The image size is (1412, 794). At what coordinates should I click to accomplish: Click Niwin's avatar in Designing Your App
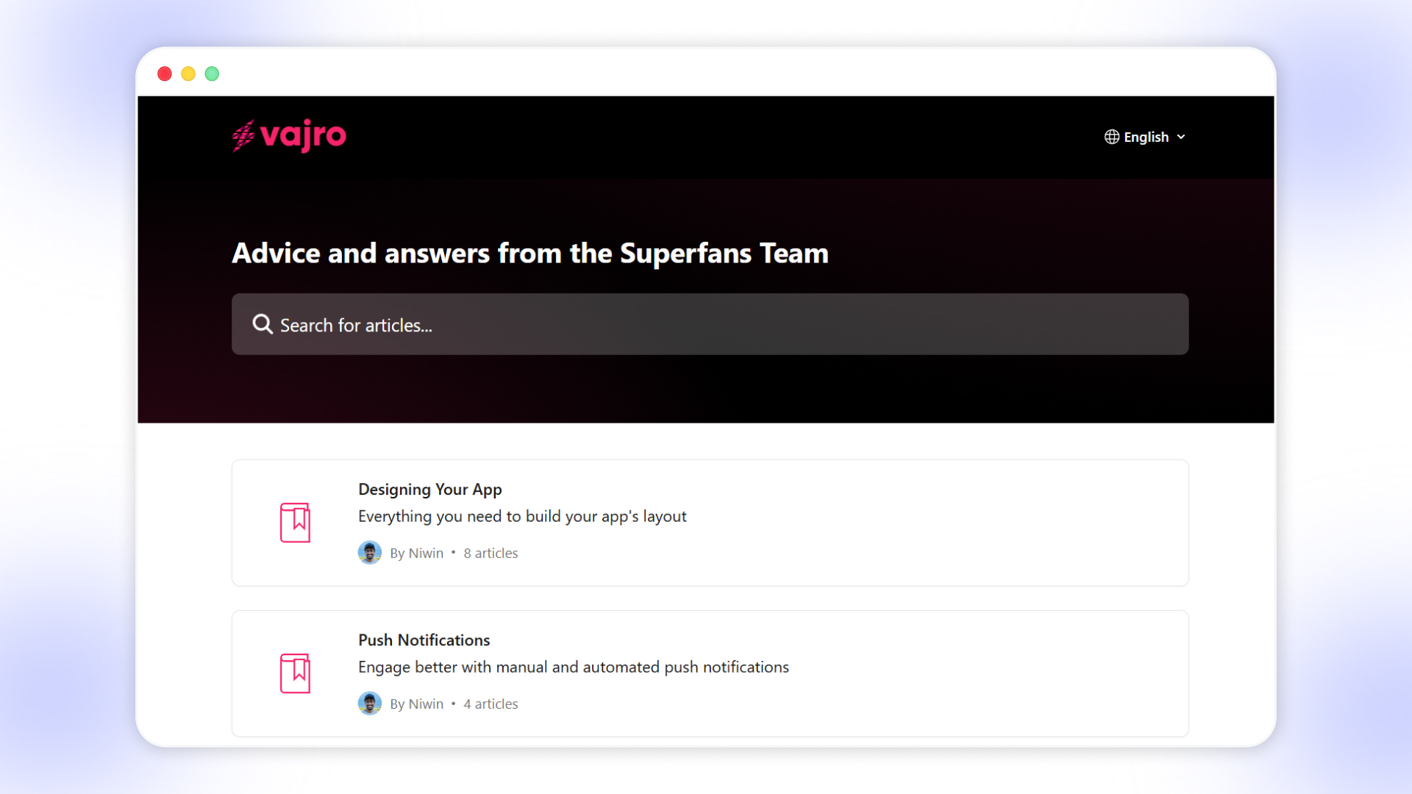369,553
